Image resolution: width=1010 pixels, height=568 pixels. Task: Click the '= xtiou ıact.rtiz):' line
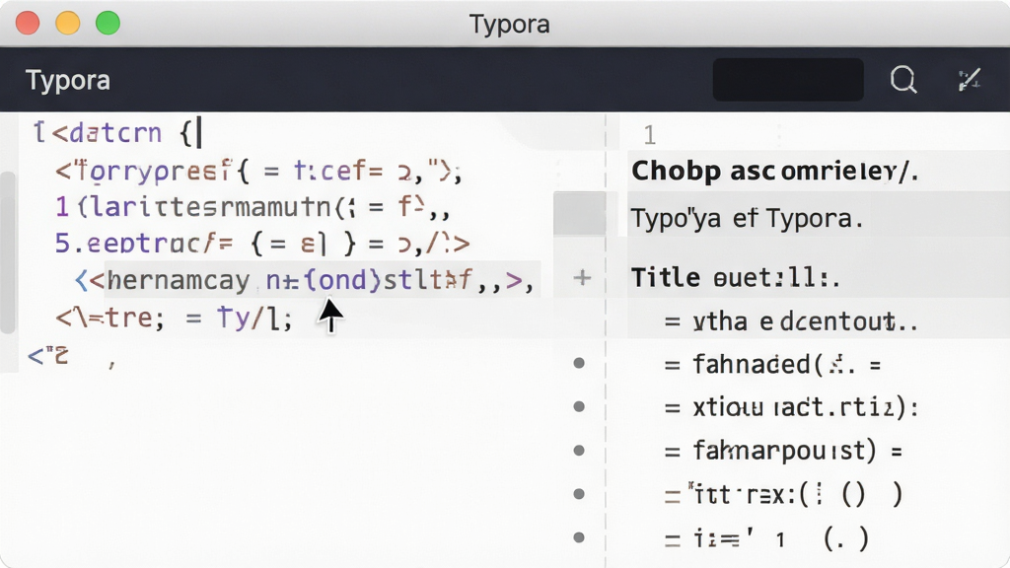pyautogui.click(x=790, y=407)
